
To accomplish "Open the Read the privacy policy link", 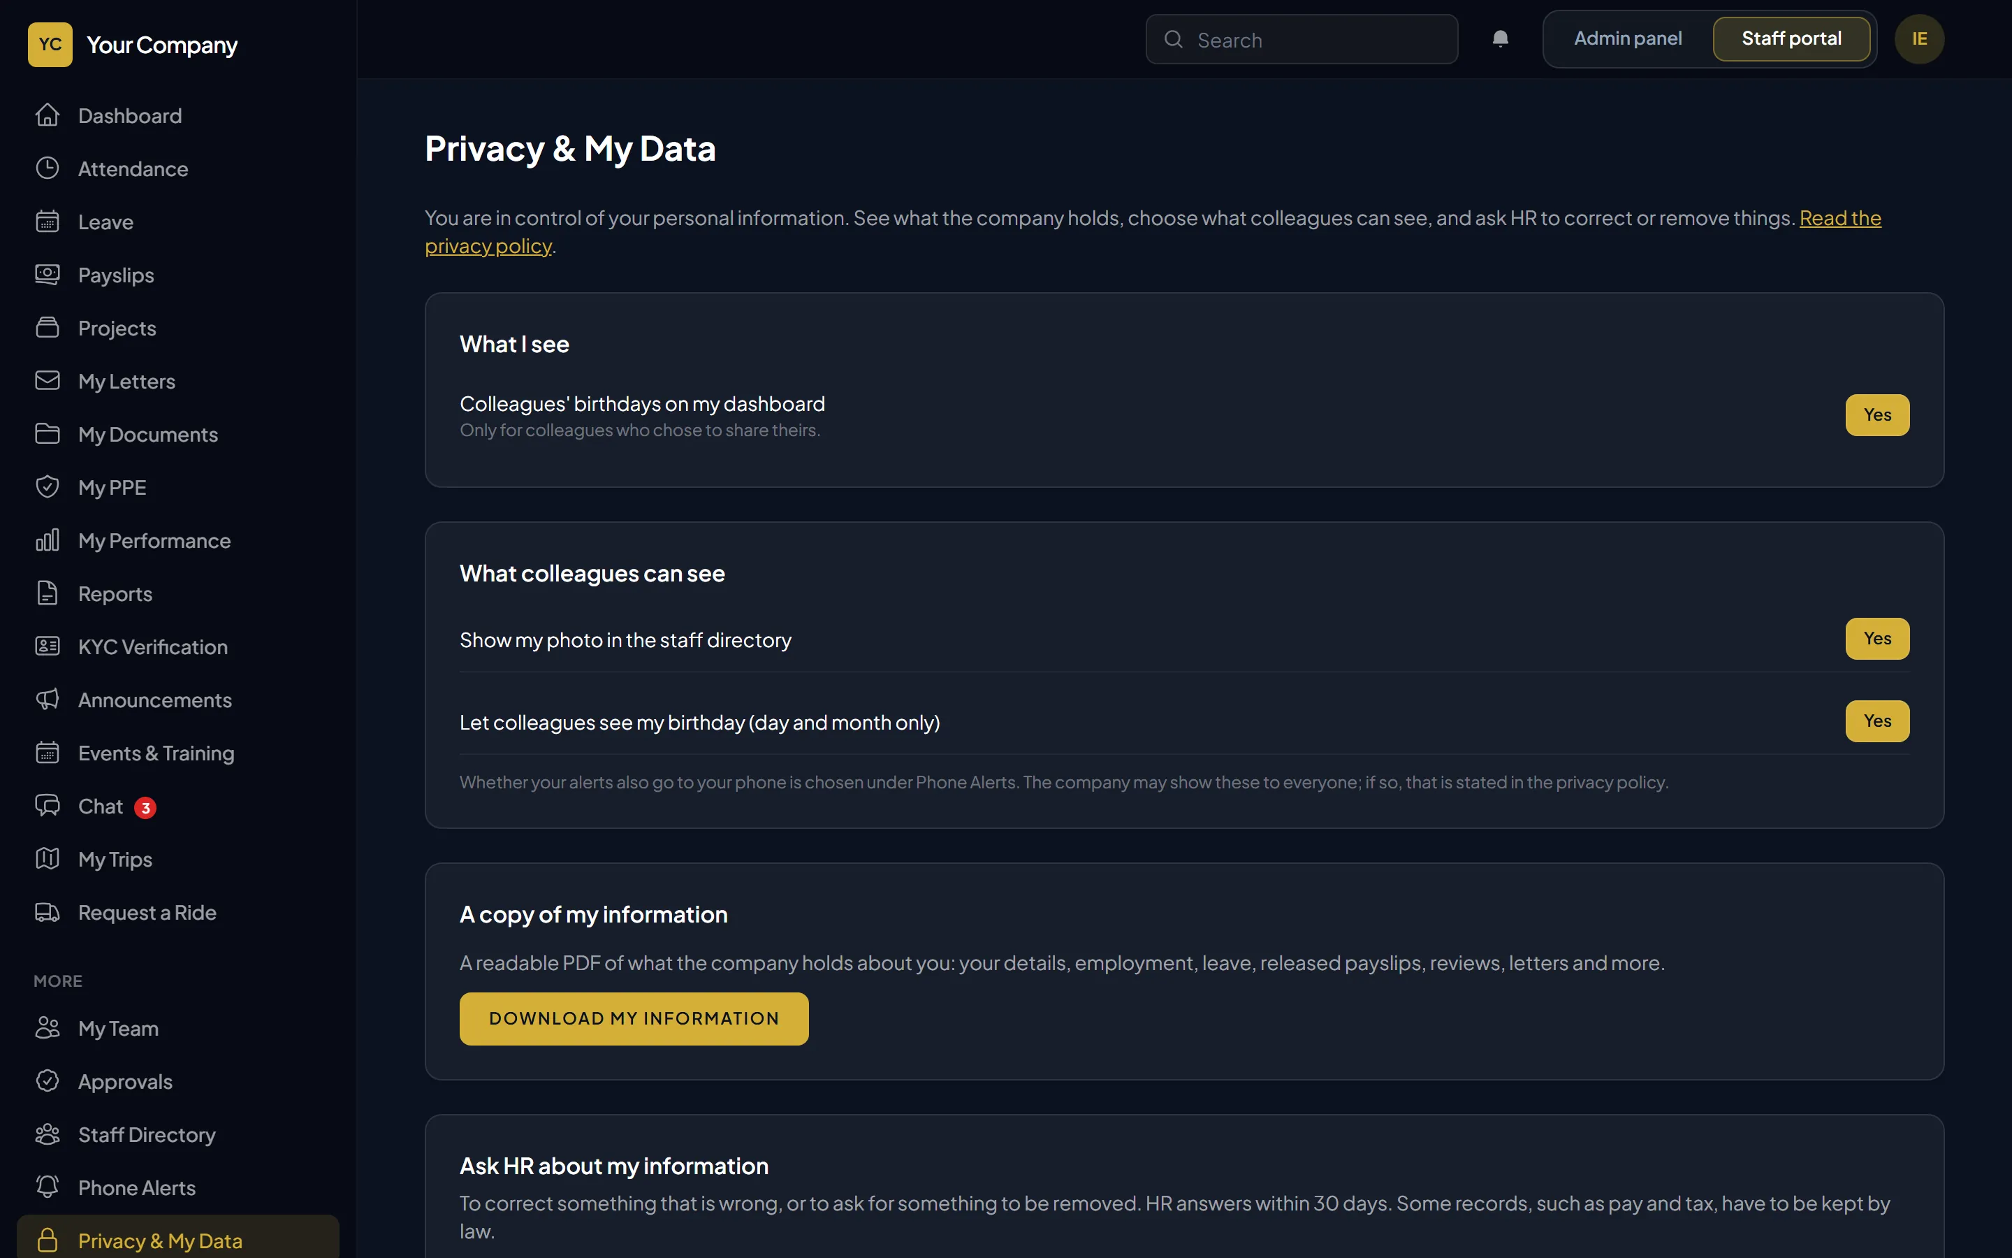I will coord(1840,218).
